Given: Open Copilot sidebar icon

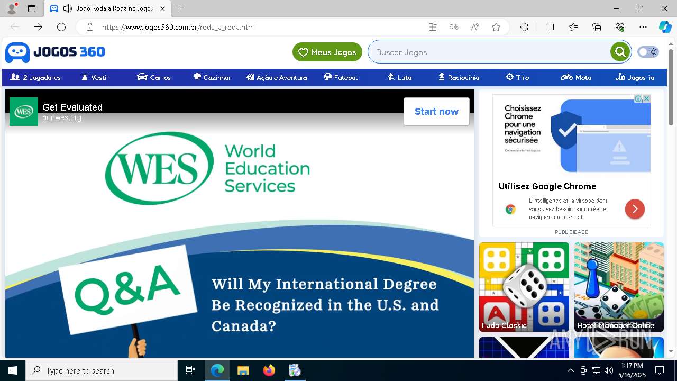Looking at the screenshot, I should [x=665, y=27].
